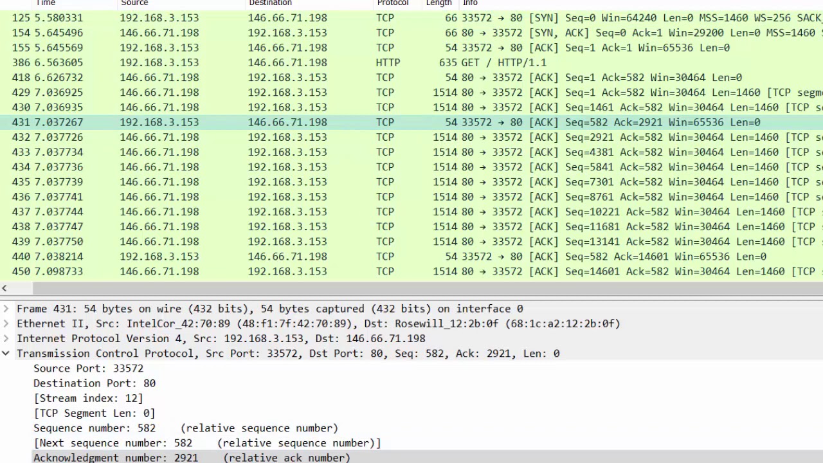Expand the Frame 431 details row

click(x=6, y=309)
